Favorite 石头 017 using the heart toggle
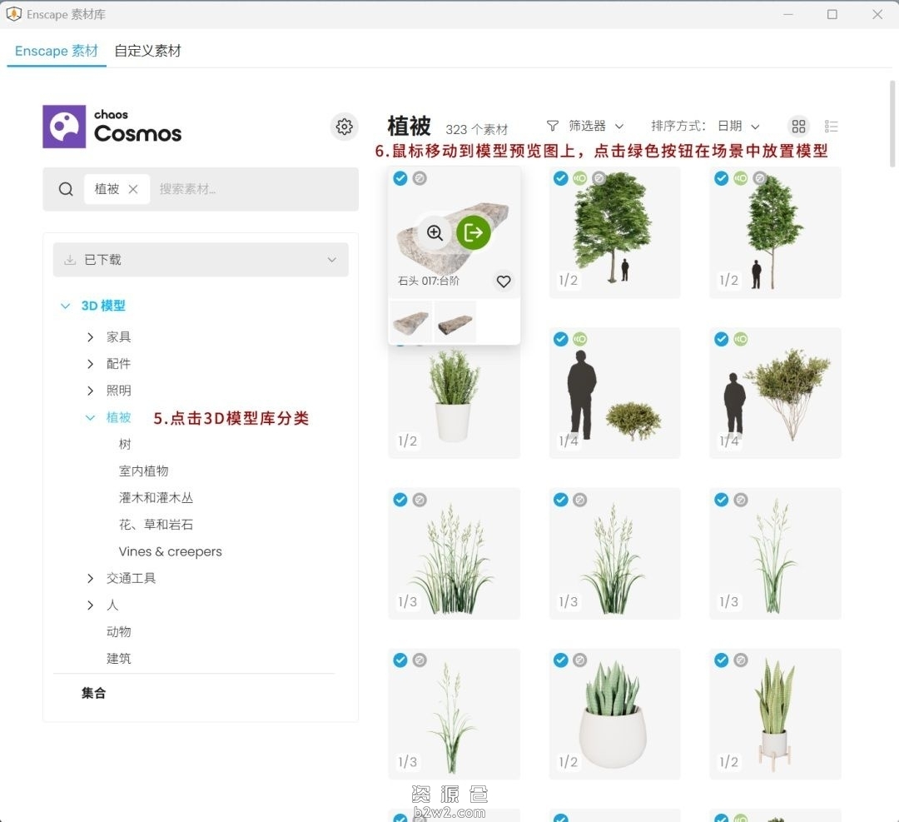The image size is (899, 822). (x=503, y=281)
